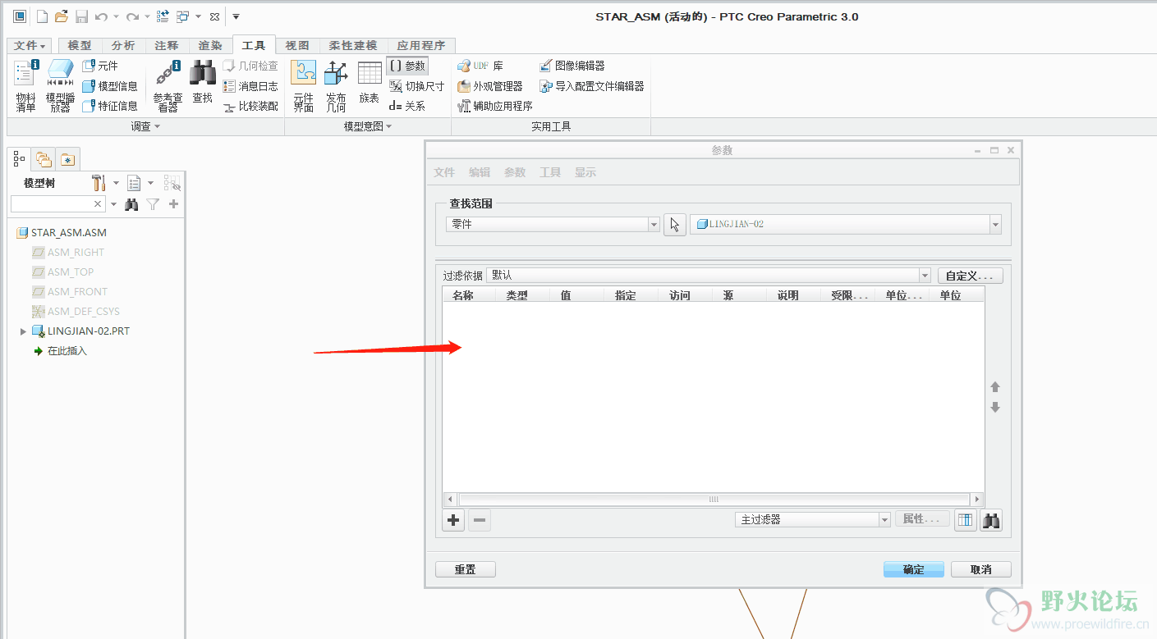Select STAR_ASM.ASM in model tree
The image size is (1157, 639).
pos(62,233)
